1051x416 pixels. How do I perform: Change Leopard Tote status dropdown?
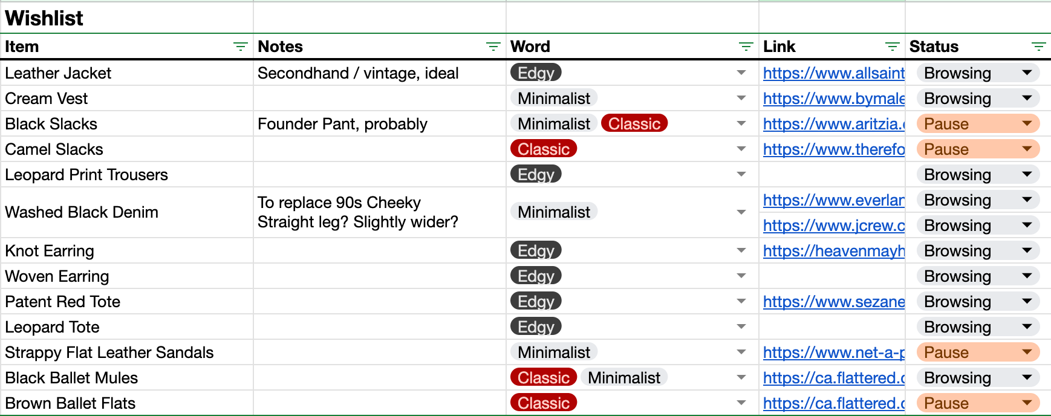click(978, 327)
